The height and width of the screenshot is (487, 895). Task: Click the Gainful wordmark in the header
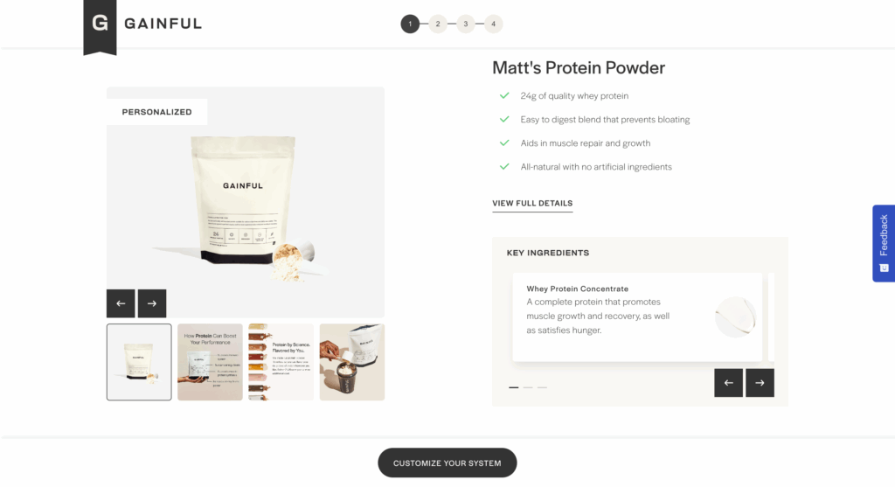(x=163, y=24)
